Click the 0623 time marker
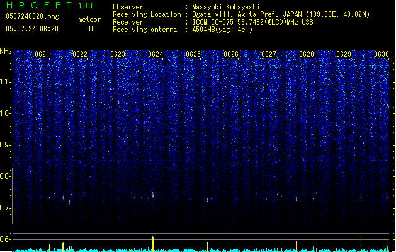396x252 pixels. 118,54
